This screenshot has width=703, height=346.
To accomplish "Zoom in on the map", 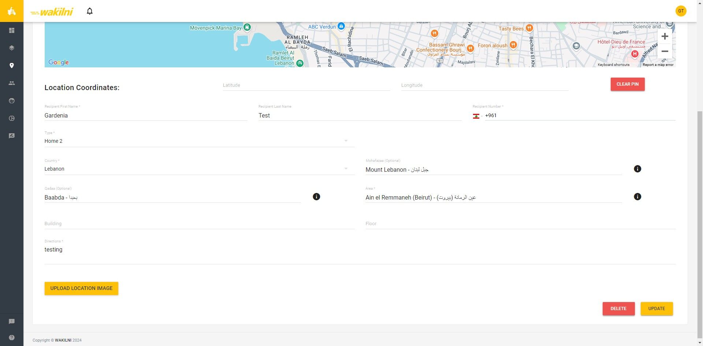I will point(665,36).
